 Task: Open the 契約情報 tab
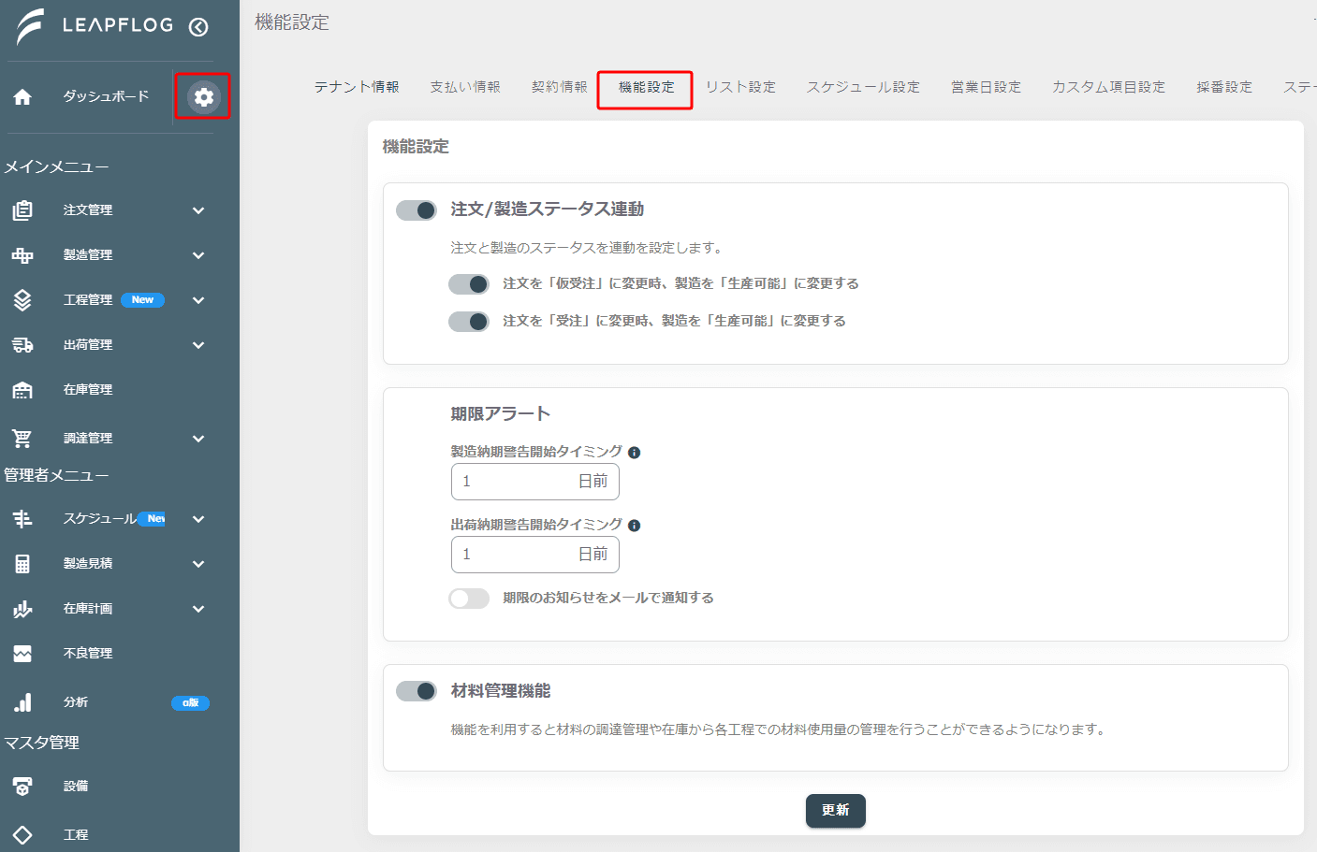560,87
